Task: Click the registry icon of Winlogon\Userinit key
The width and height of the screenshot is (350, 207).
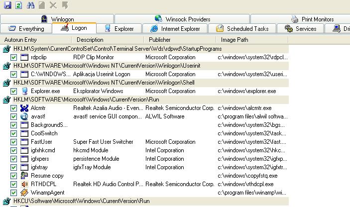Action: tap(6, 66)
